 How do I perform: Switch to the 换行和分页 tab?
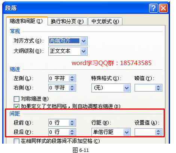coord(67,21)
